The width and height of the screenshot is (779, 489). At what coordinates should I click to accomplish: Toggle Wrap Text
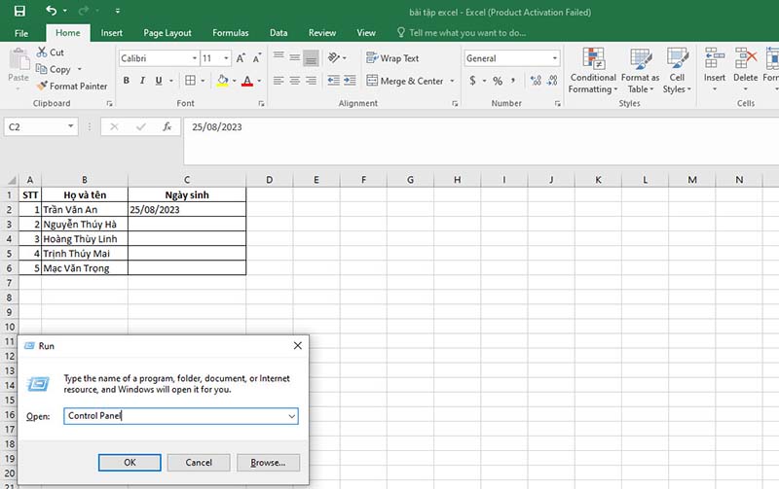click(392, 58)
